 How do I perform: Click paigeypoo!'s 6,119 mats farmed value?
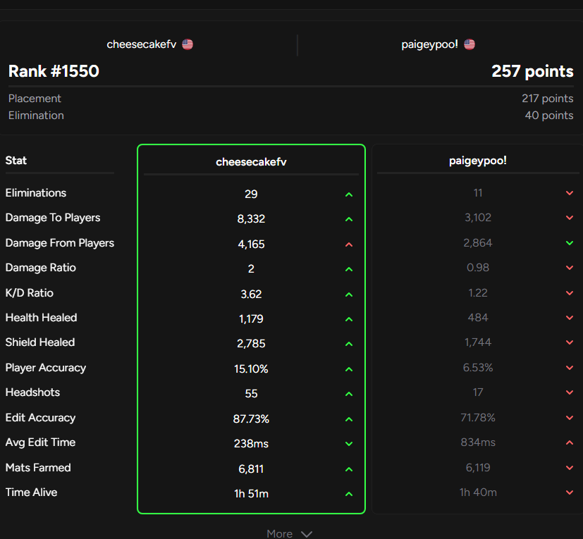478,468
